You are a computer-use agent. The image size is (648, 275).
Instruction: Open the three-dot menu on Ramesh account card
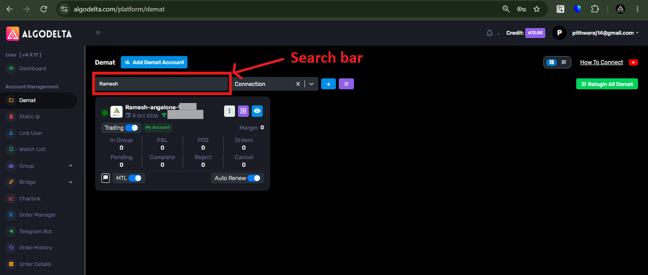coord(229,111)
